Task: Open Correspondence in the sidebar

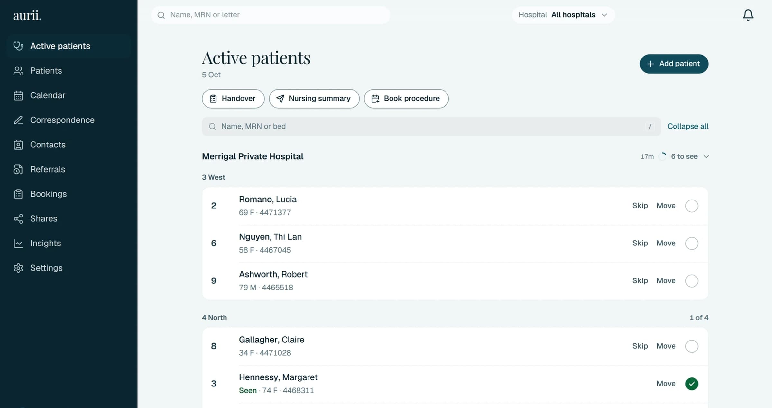Action: pyautogui.click(x=69, y=120)
